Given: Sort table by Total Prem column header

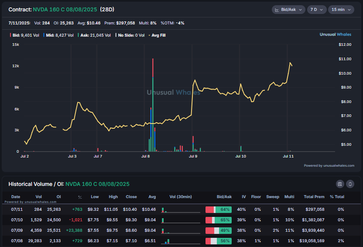Looking at the screenshot, I should [314, 197].
